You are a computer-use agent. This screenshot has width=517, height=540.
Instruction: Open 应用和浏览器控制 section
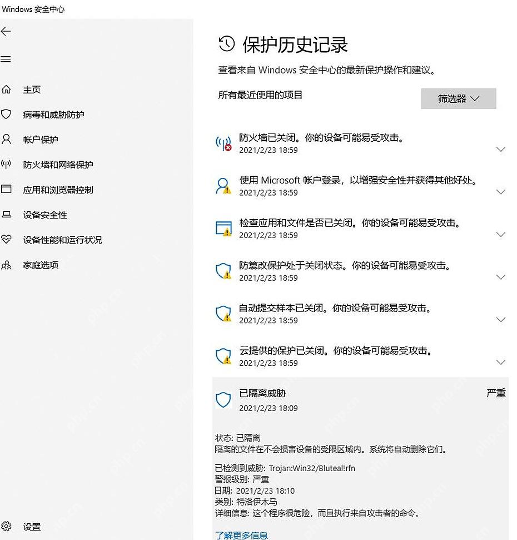tap(58, 190)
